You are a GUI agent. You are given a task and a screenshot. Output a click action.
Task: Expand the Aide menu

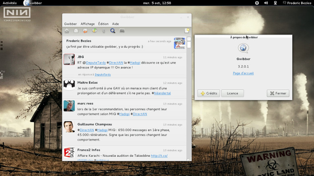[x=116, y=24]
